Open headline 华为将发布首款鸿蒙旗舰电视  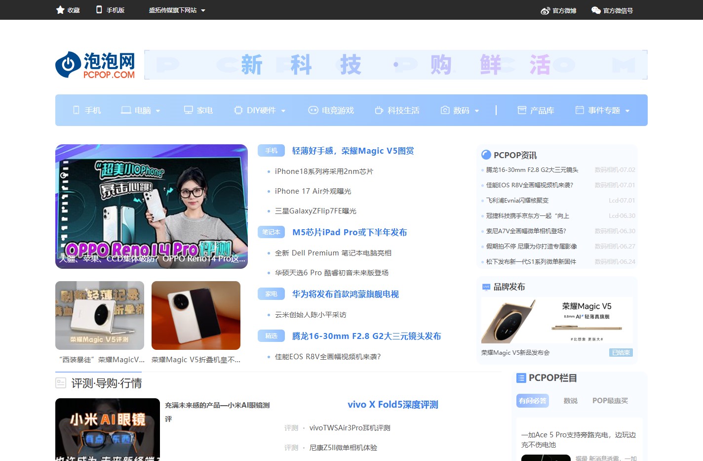[x=346, y=294]
